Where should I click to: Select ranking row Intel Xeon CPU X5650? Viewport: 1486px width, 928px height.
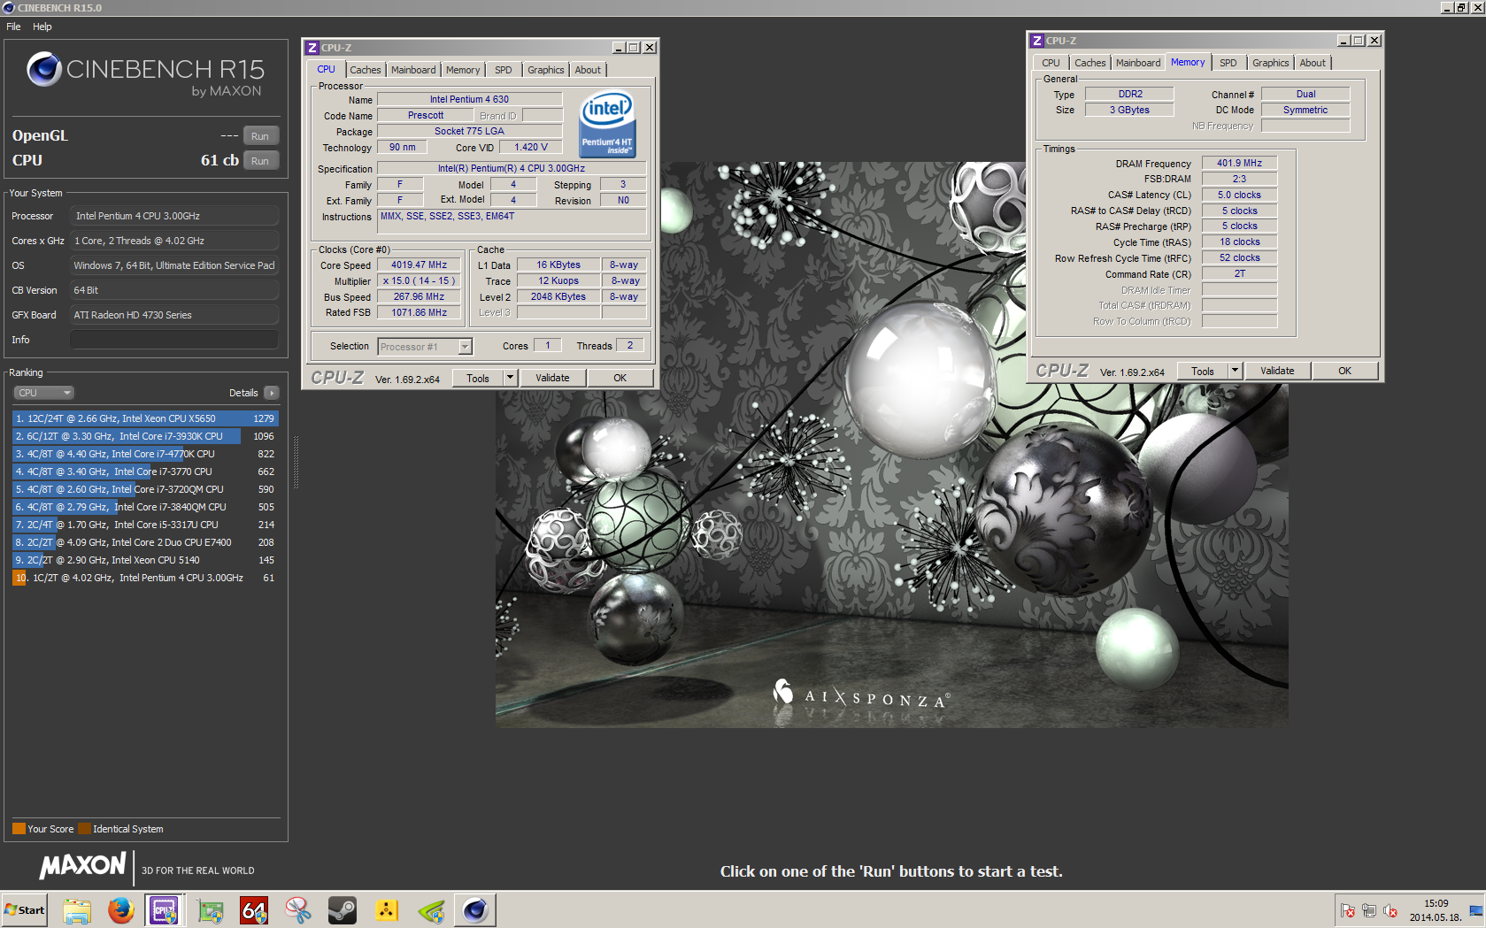tap(145, 418)
